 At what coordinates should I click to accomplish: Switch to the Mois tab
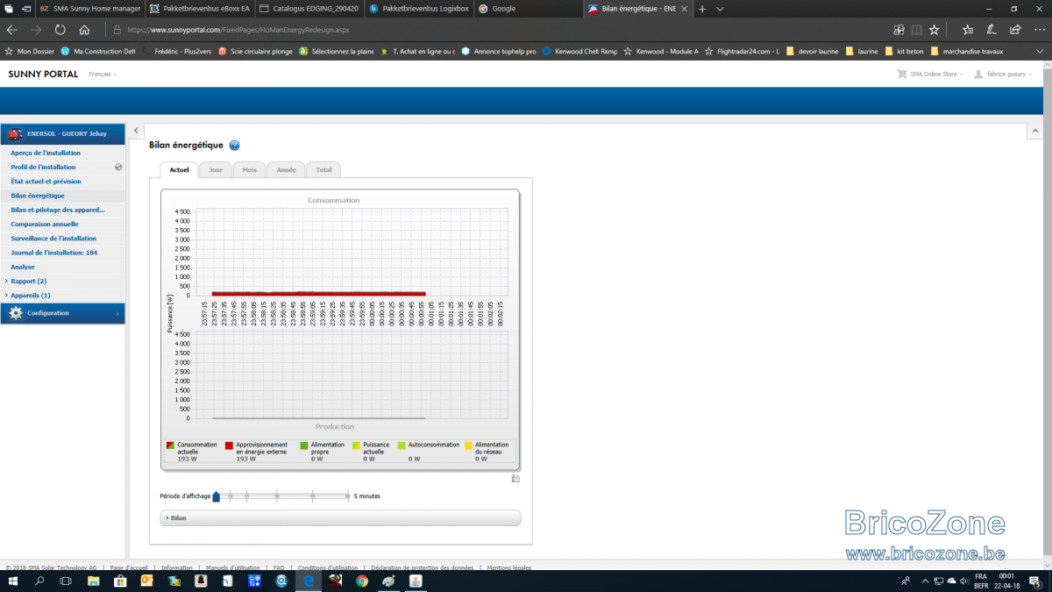(250, 169)
